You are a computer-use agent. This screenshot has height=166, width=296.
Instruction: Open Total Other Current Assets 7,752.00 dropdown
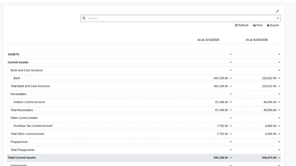(x=231, y=134)
